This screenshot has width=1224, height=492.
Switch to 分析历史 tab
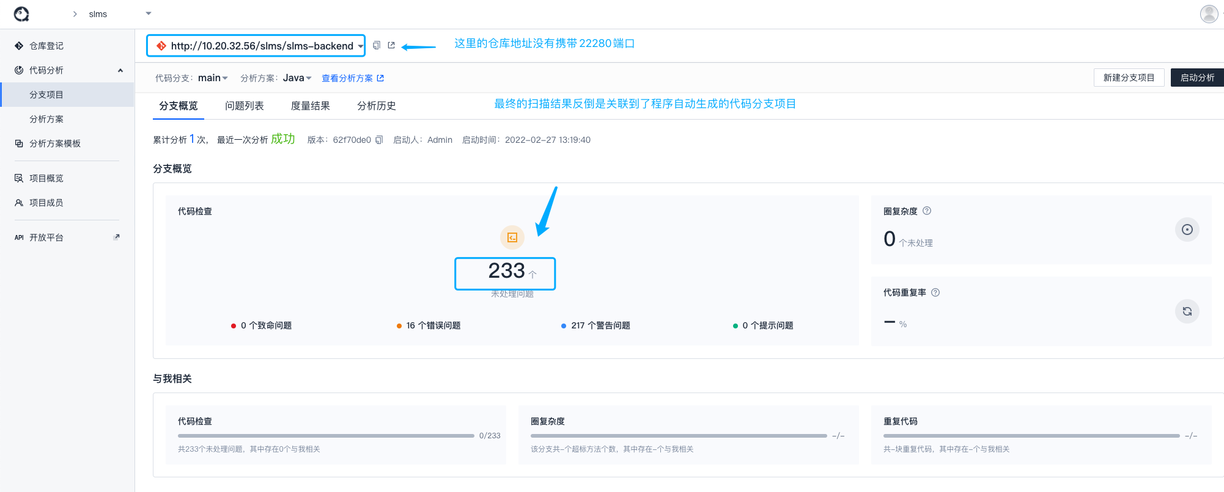tap(377, 106)
